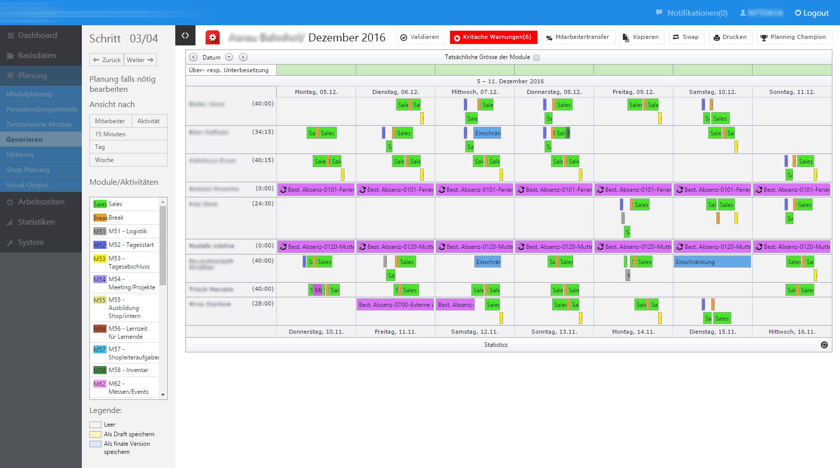Open the Datum dropdown arrow
The width and height of the screenshot is (840, 468).
click(229, 58)
